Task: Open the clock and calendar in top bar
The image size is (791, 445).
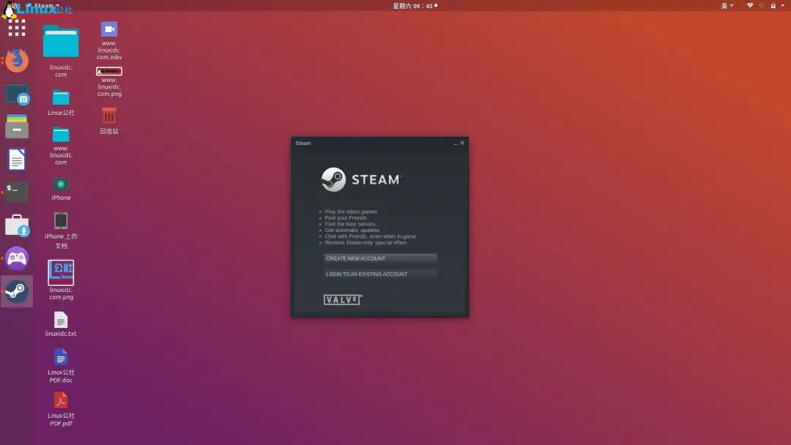Action: (415, 6)
